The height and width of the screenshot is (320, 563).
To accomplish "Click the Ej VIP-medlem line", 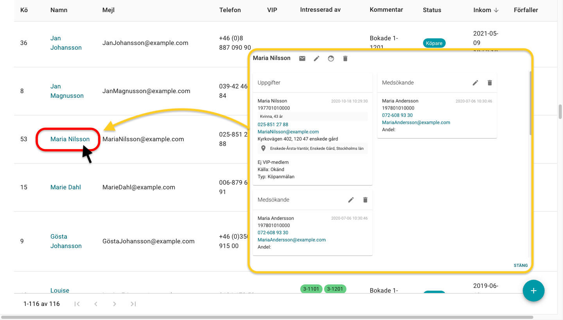I will tap(273, 162).
